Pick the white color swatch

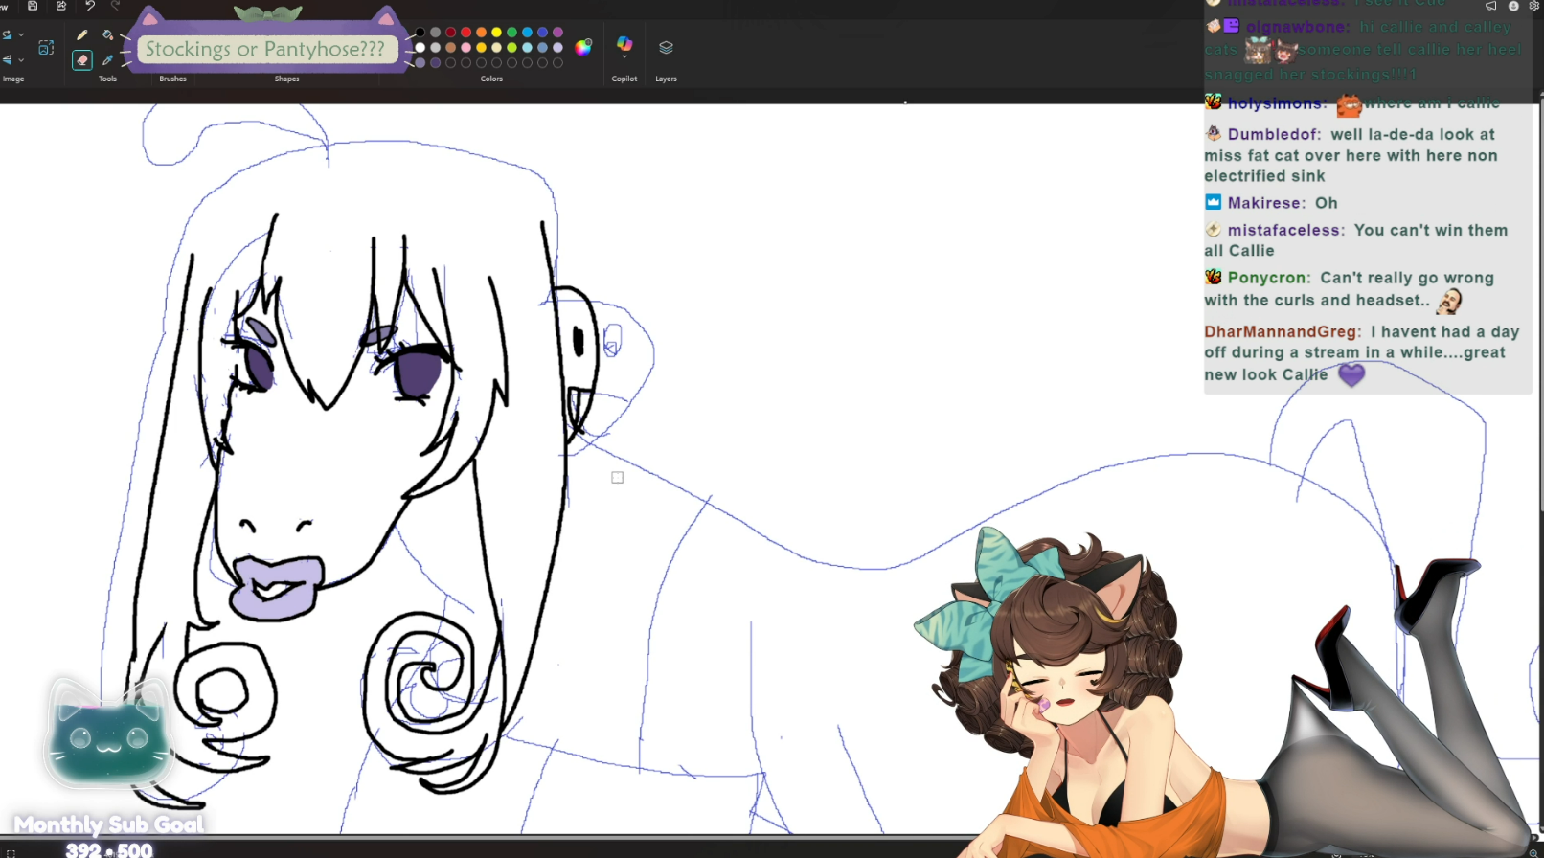(x=420, y=48)
